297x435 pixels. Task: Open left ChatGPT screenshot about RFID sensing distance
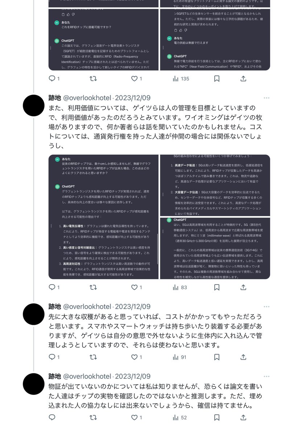click(x=103, y=217)
